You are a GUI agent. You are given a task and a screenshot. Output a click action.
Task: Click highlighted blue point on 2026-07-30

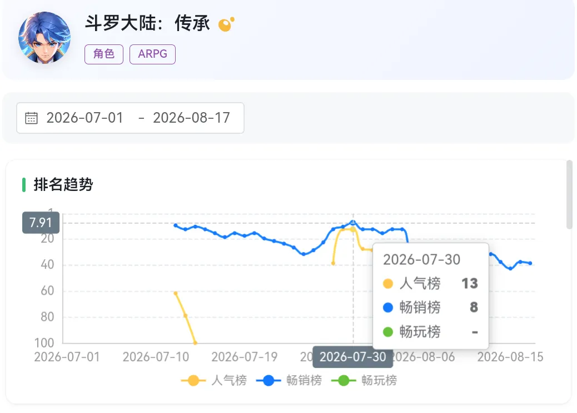(353, 223)
